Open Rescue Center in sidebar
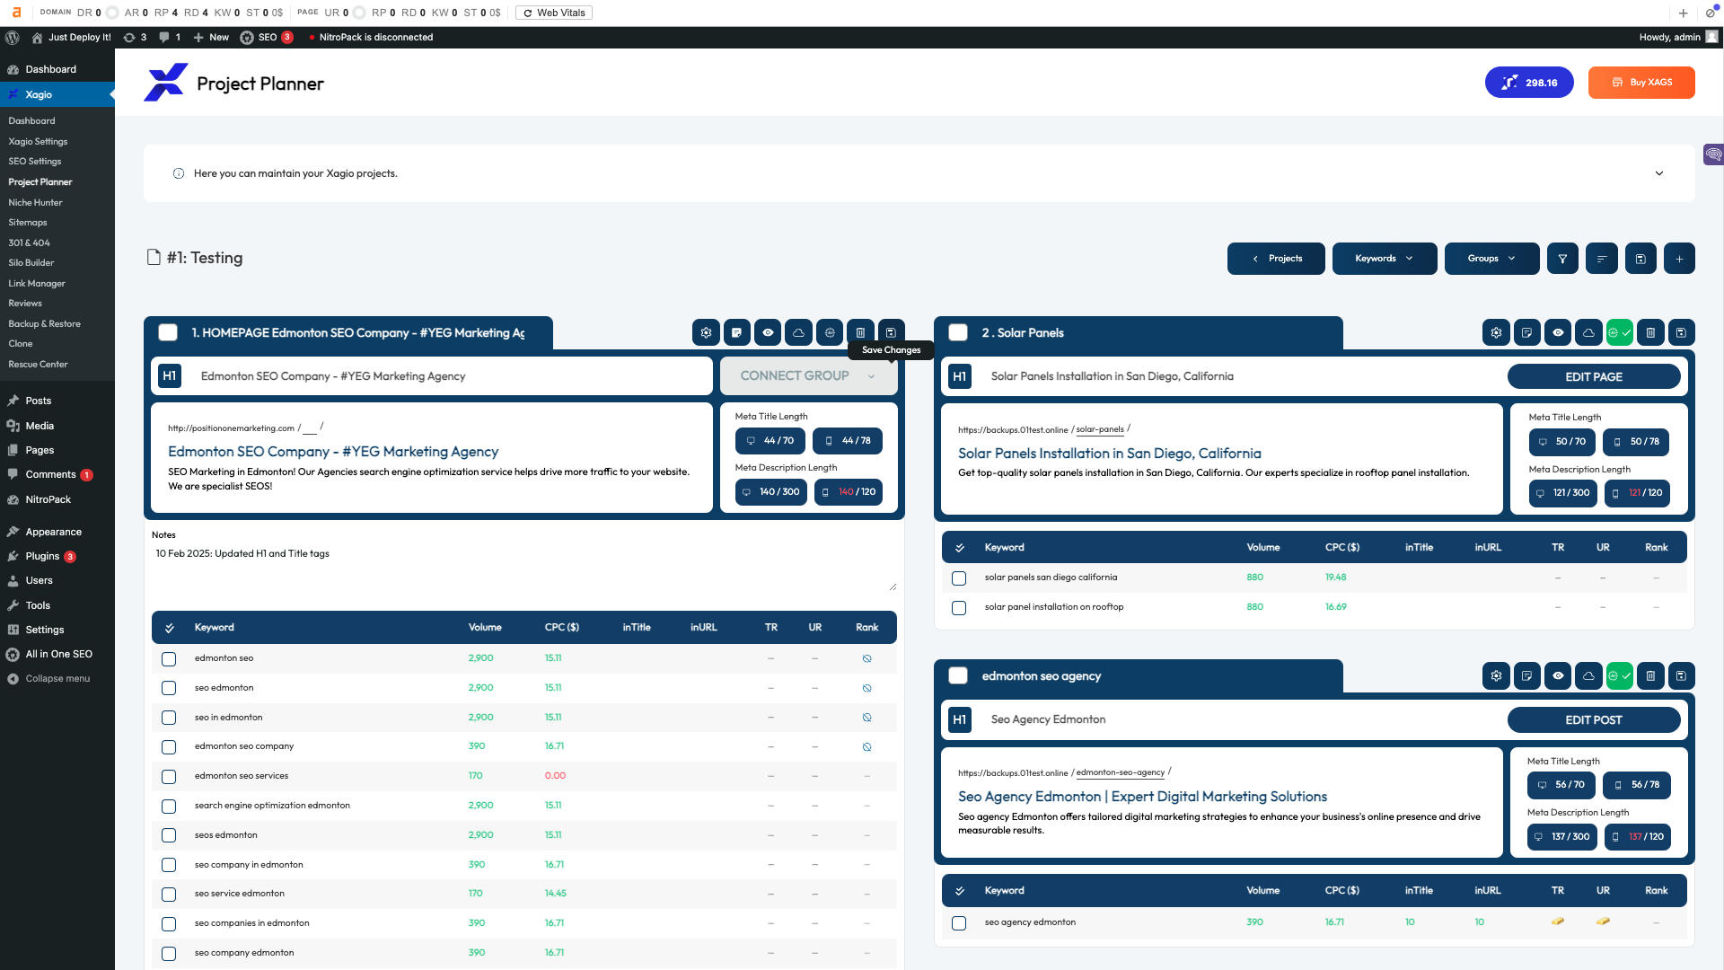This screenshot has width=1724, height=970. [38, 365]
